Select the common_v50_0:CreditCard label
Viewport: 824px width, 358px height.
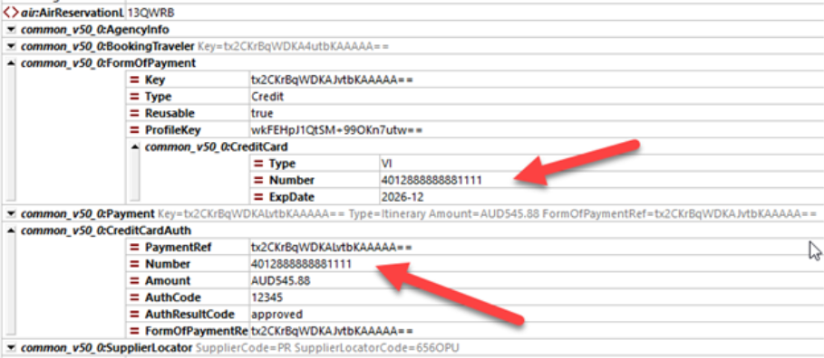pos(217,146)
